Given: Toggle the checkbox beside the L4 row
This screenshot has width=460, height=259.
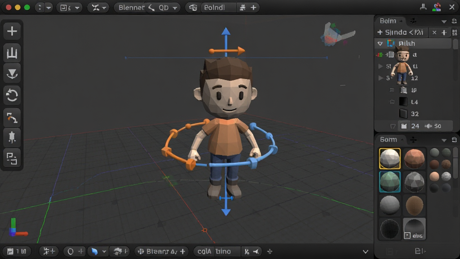Looking at the screenshot, I should click(x=392, y=102).
